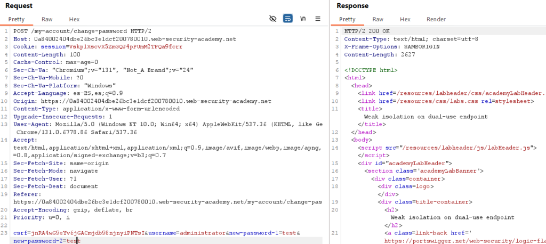Image resolution: width=546 pixels, height=244 pixels.
Task: Place cursor in new-password-2=test line
Action: 47,241
